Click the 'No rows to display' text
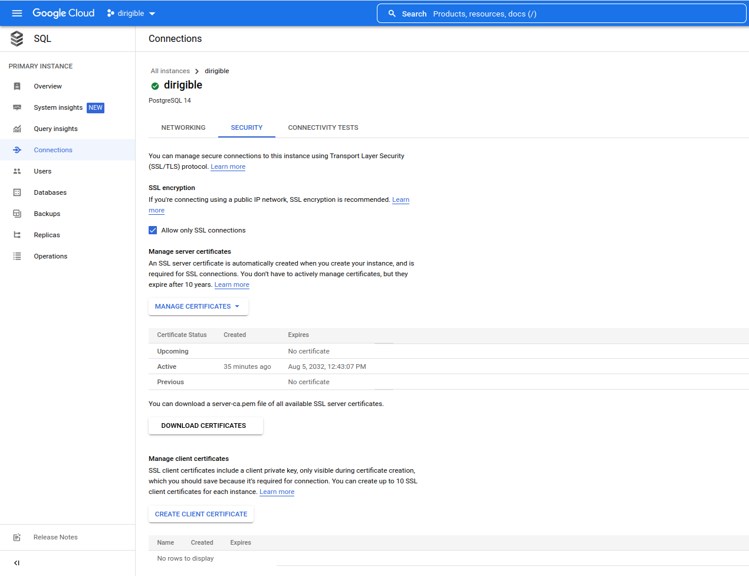The height and width of the screenshot is (576, 749). coord(185,558)
